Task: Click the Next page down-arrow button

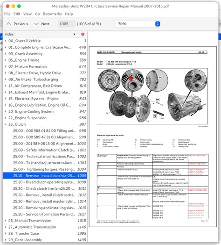Action: coord(42,24)
